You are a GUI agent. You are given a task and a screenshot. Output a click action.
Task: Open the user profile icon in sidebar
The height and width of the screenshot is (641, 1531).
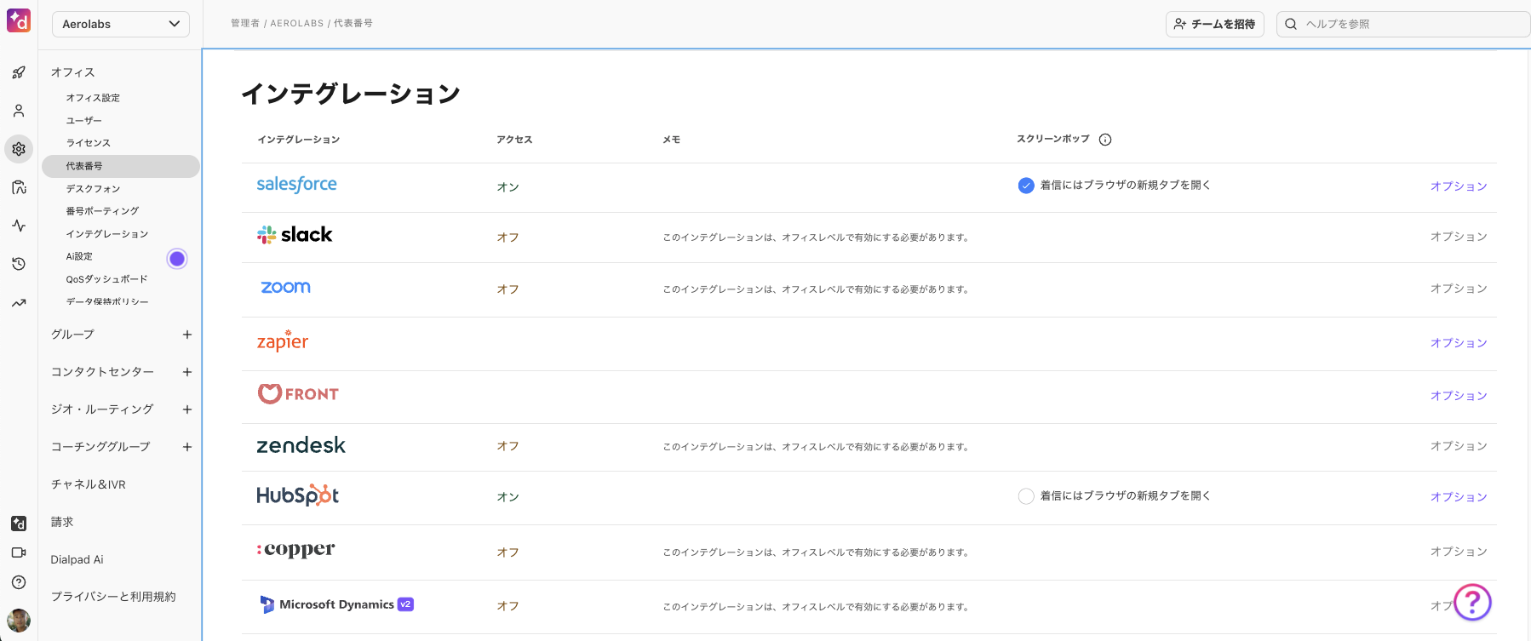click(19, 111)
